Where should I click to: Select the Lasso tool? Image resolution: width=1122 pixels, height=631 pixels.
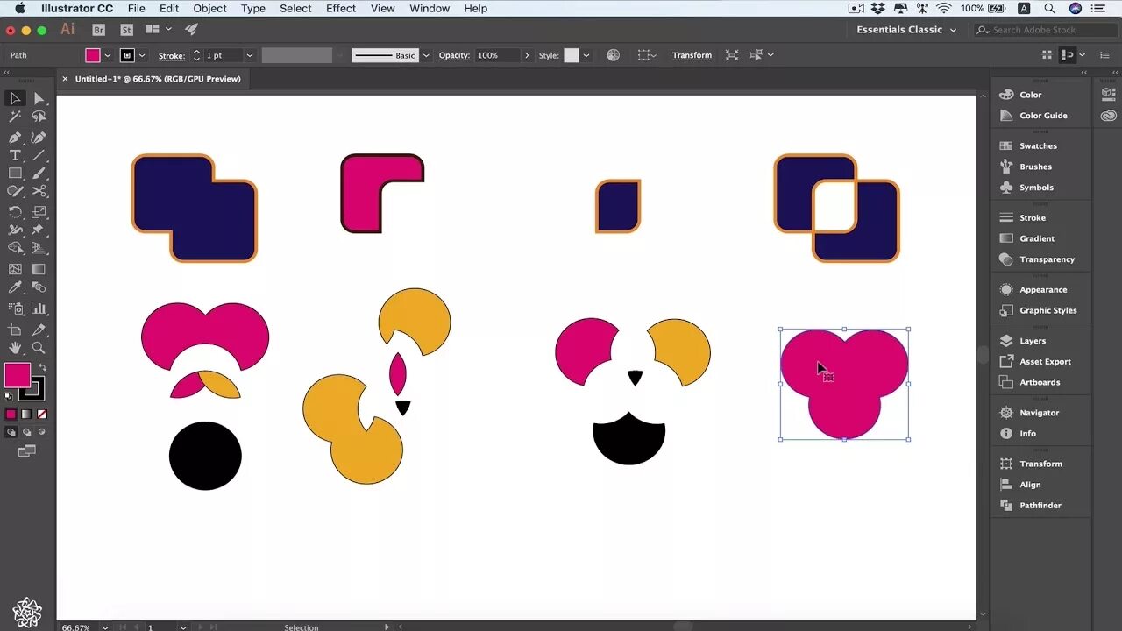point(39,117)
